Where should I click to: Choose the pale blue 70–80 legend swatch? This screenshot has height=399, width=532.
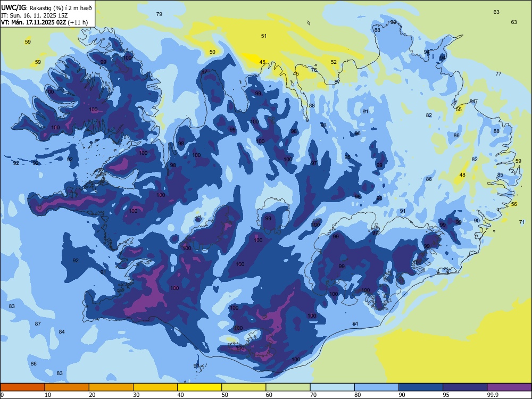coord(332,387)
